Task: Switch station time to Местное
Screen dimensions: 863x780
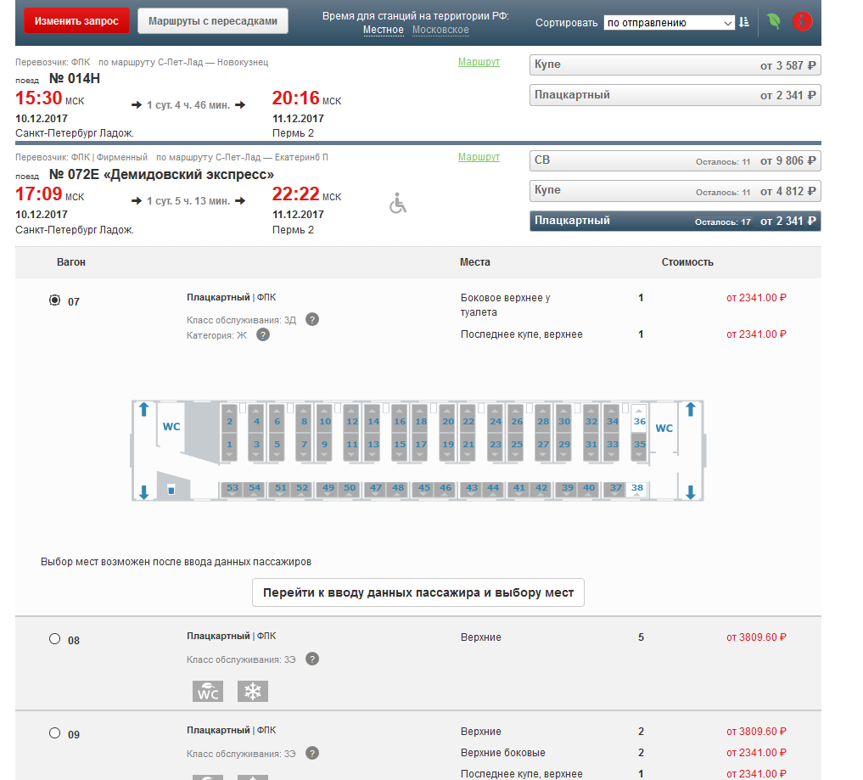Action: point(384,31)
